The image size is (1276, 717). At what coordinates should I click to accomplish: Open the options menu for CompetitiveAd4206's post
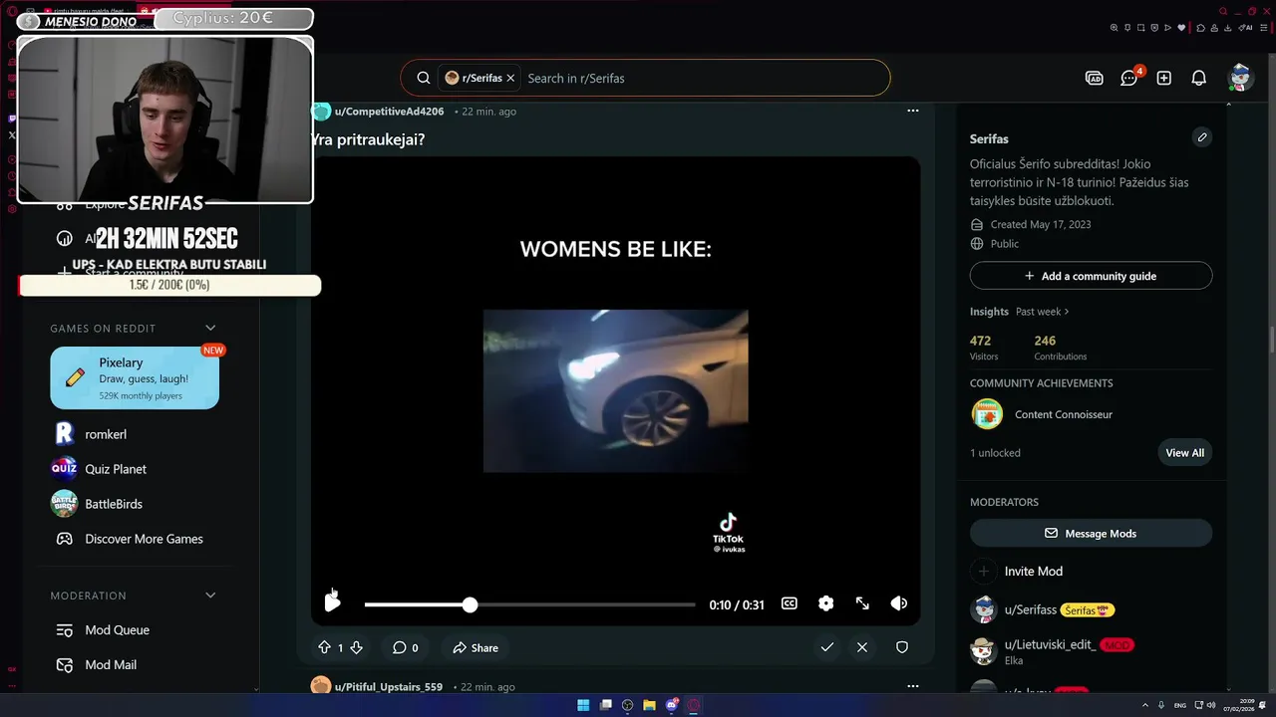click(x=912, y=111)
